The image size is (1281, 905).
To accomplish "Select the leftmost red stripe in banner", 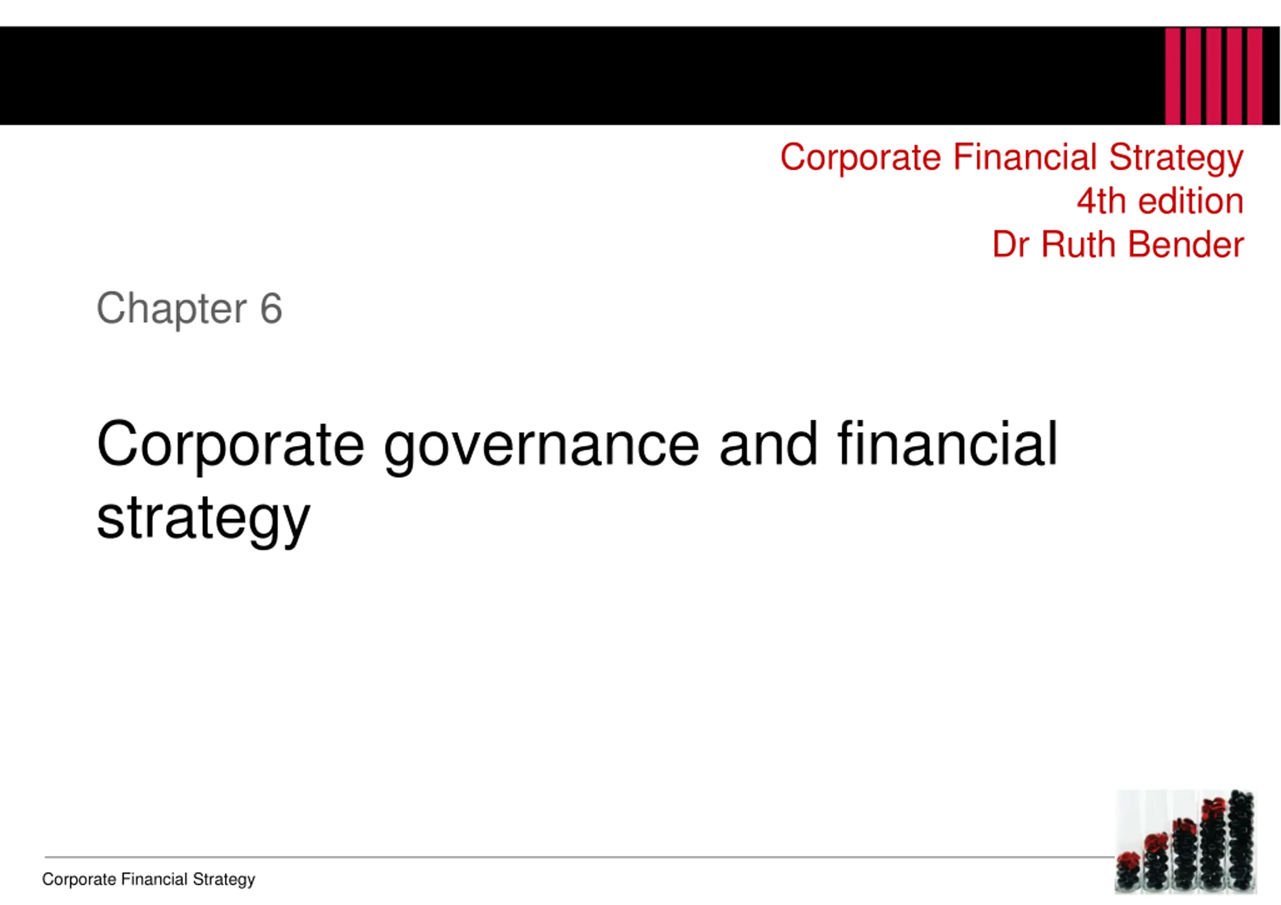I will click(1173, 76).
